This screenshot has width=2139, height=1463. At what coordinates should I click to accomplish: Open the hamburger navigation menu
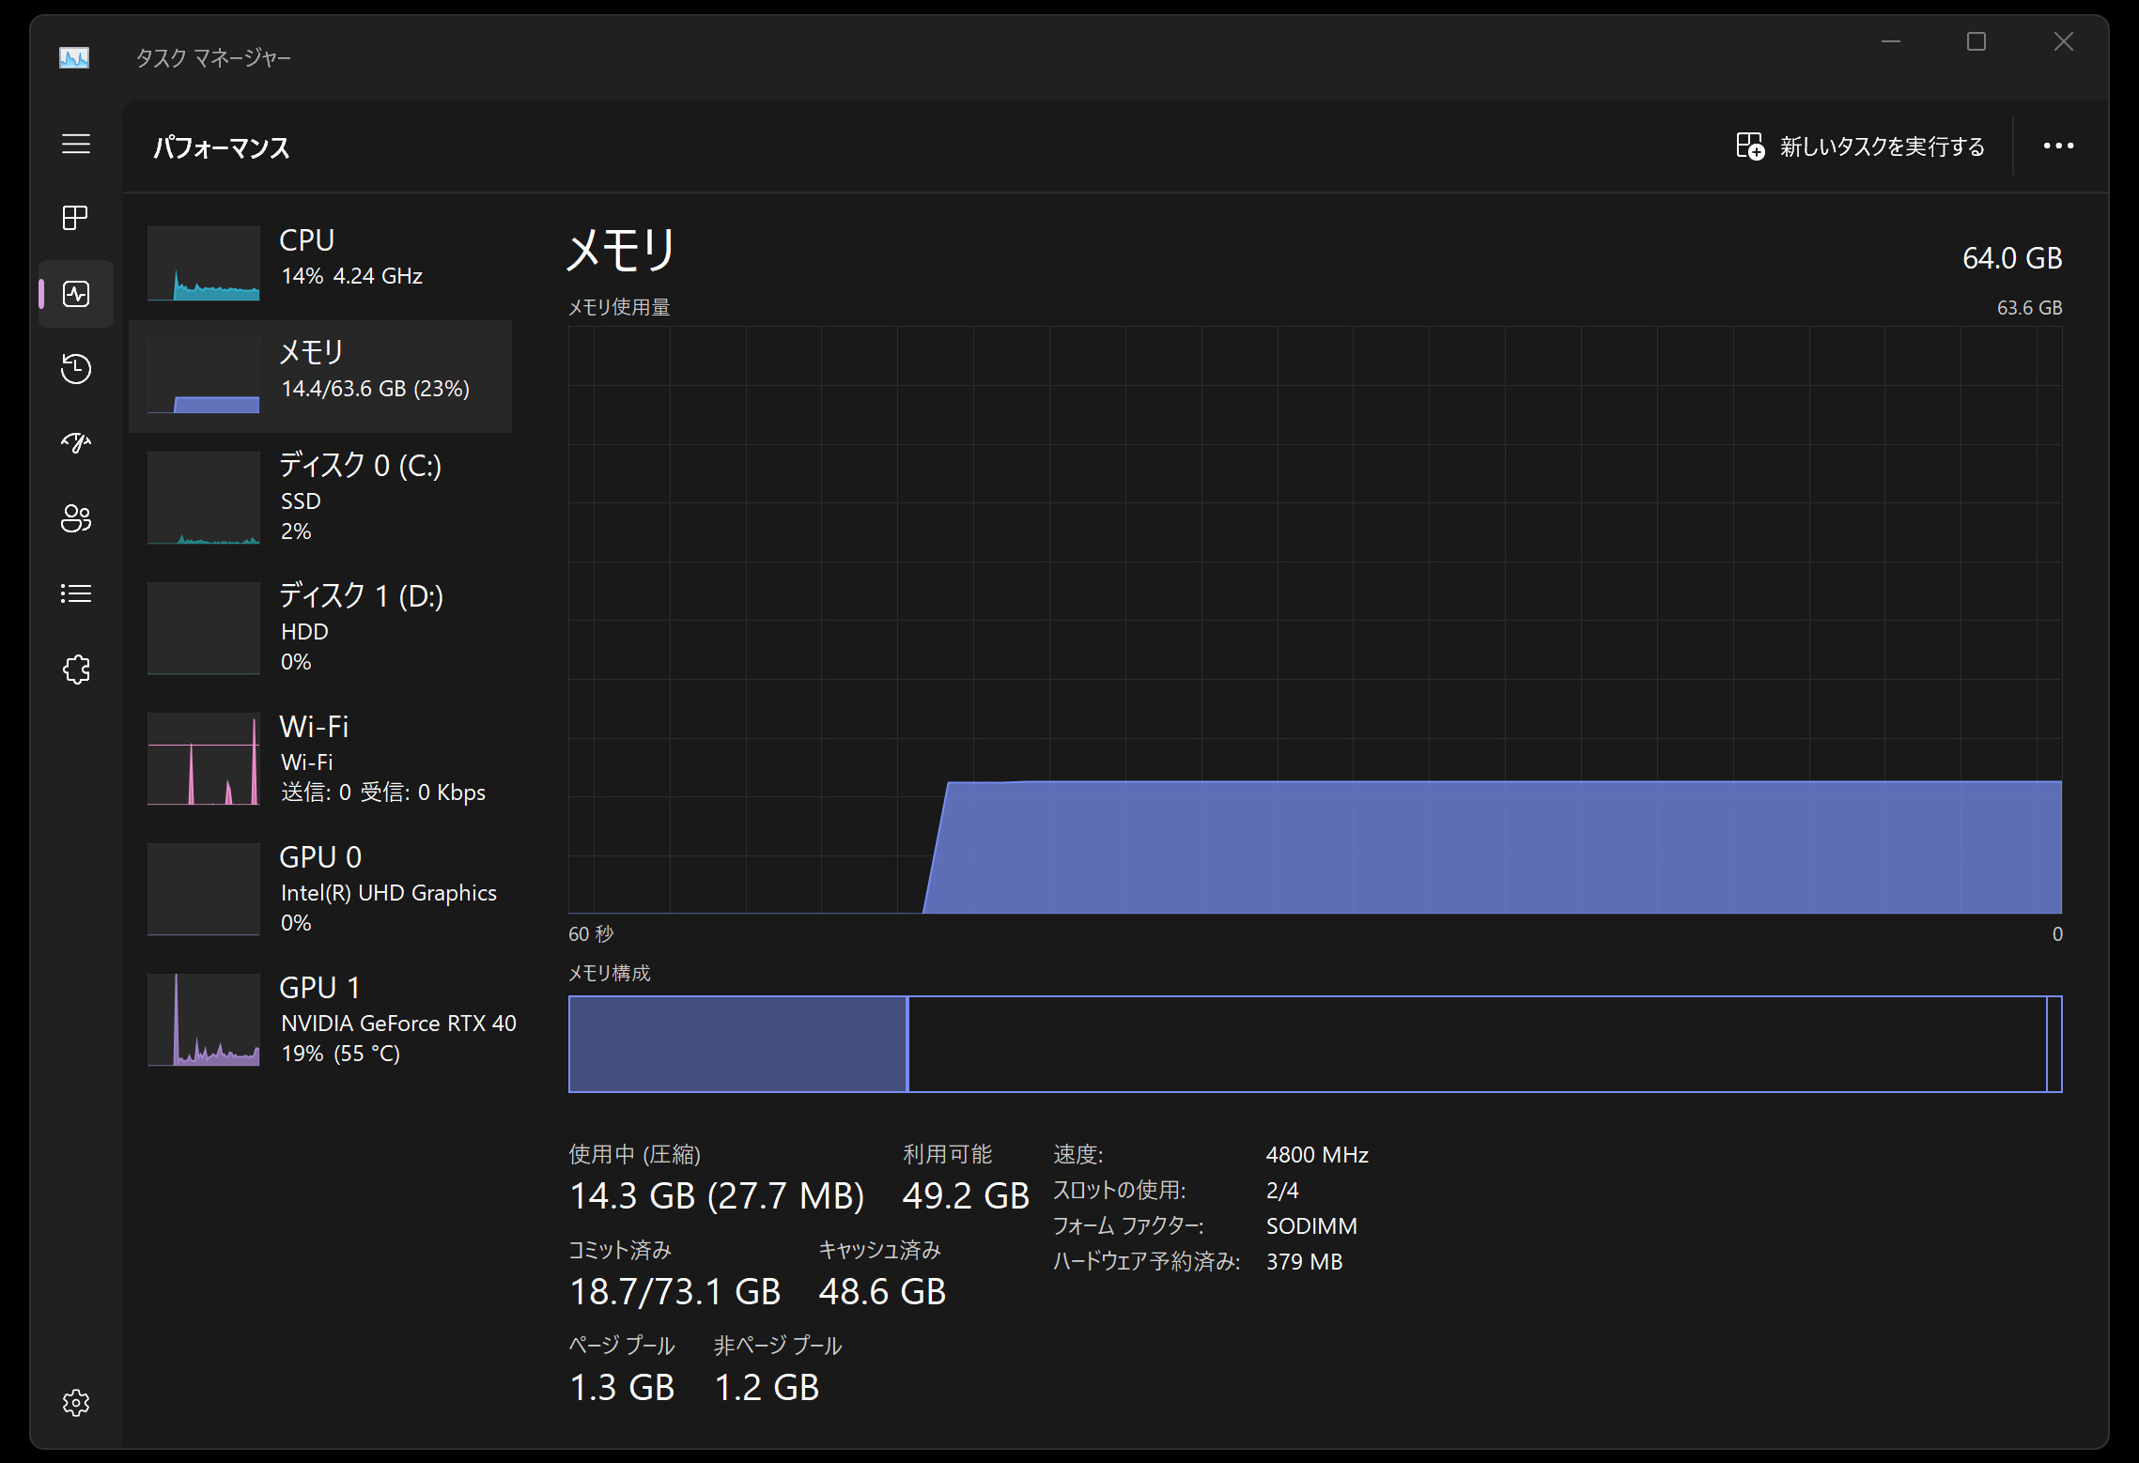coord(76,144)
